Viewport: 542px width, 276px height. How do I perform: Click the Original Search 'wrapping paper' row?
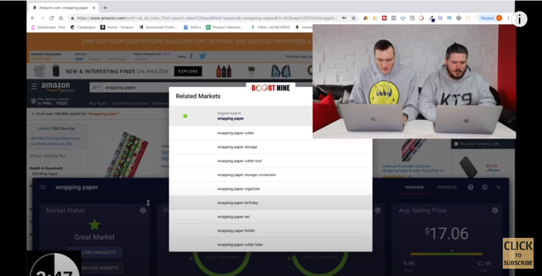click(241, 116)
